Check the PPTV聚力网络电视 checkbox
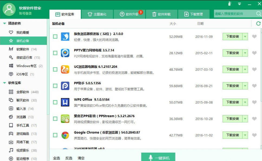 [55, 53]
